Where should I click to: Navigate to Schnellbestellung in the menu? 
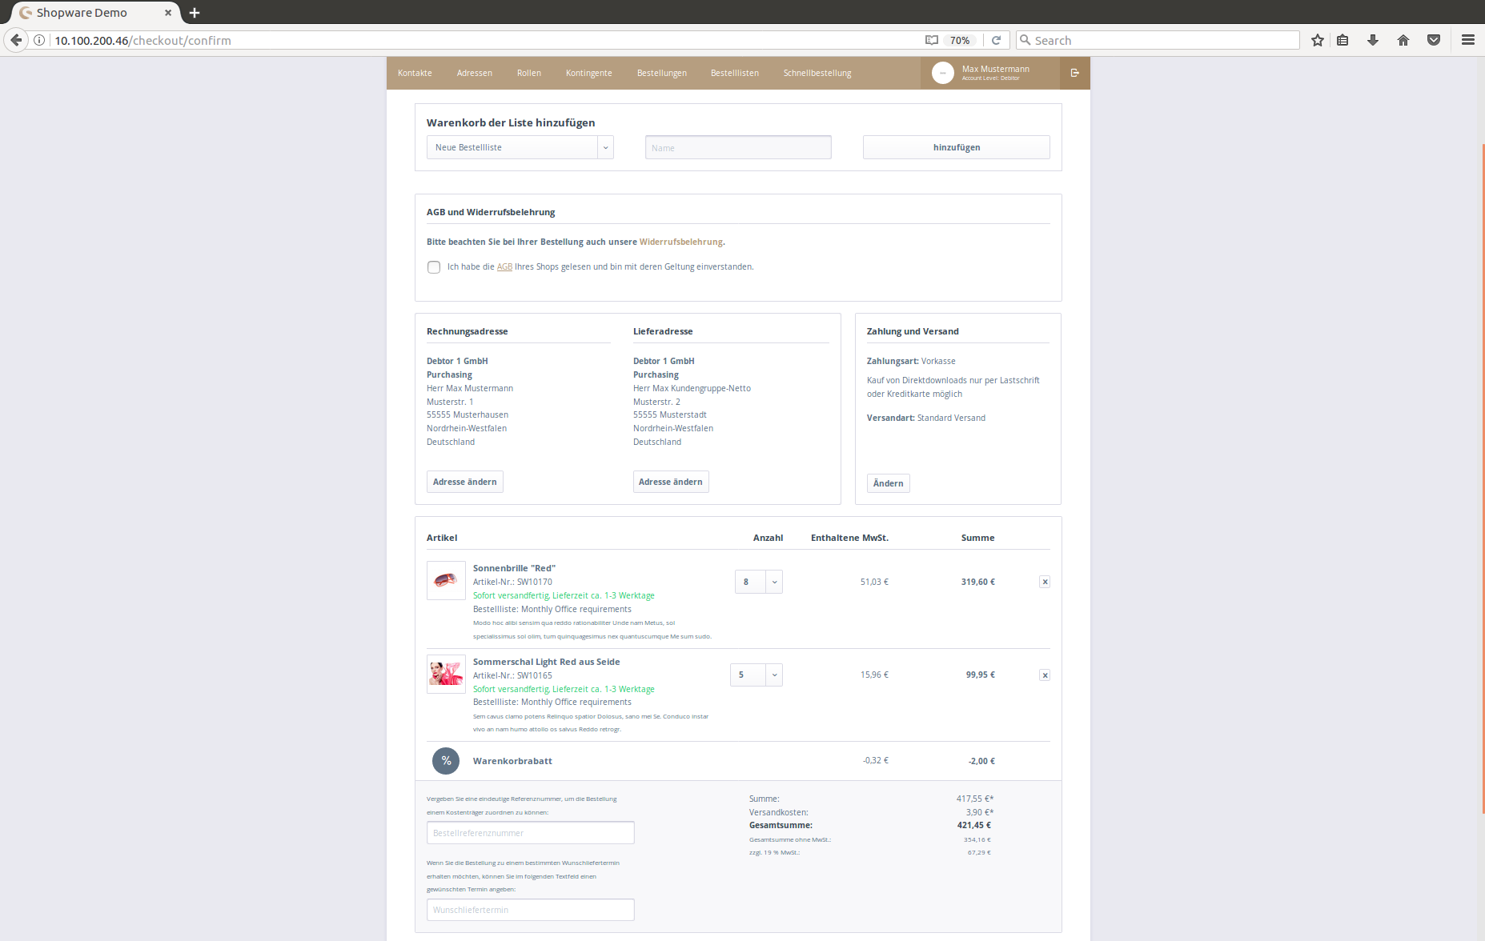coord(817,73)
